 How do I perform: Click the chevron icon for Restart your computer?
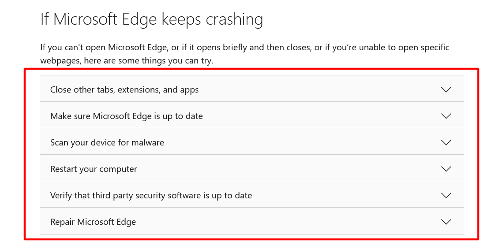click(x=446, y=169)
